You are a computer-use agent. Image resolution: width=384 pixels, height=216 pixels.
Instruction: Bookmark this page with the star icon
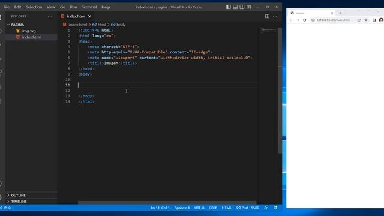click(x=366, y=20)
